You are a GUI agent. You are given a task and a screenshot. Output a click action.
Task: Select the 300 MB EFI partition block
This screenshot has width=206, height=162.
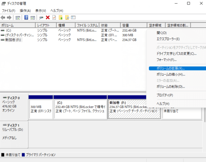coord(41,109)
